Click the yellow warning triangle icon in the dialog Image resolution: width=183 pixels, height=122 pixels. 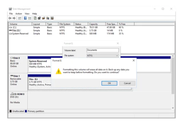pos(58,71)
